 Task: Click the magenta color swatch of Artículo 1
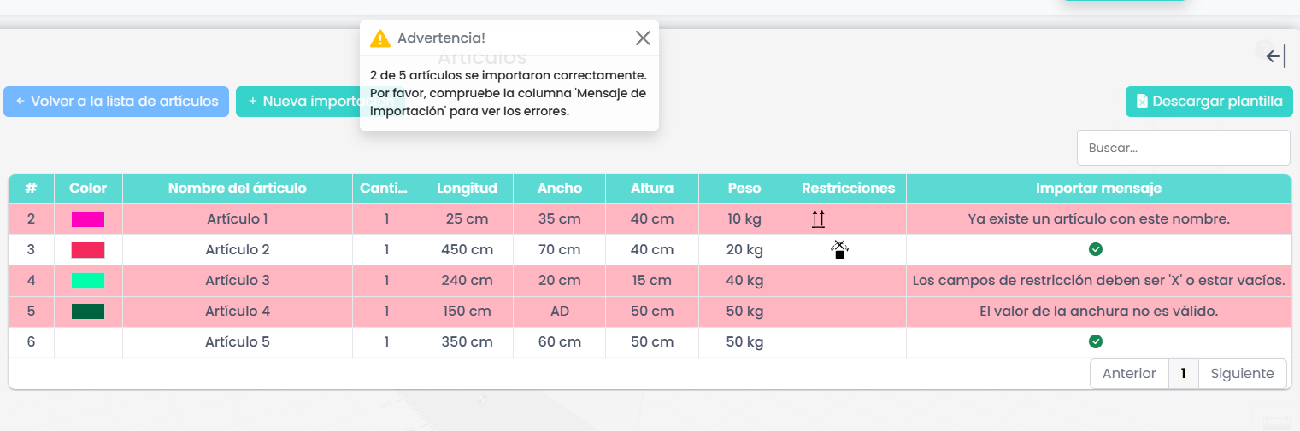coord(88,219)
